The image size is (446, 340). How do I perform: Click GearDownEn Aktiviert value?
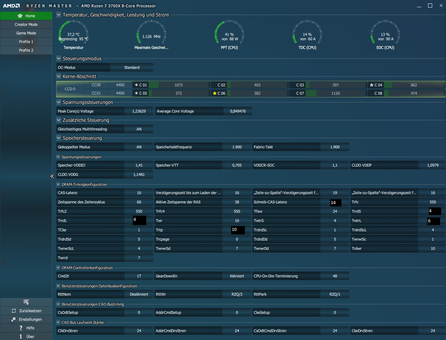point(237,276)
